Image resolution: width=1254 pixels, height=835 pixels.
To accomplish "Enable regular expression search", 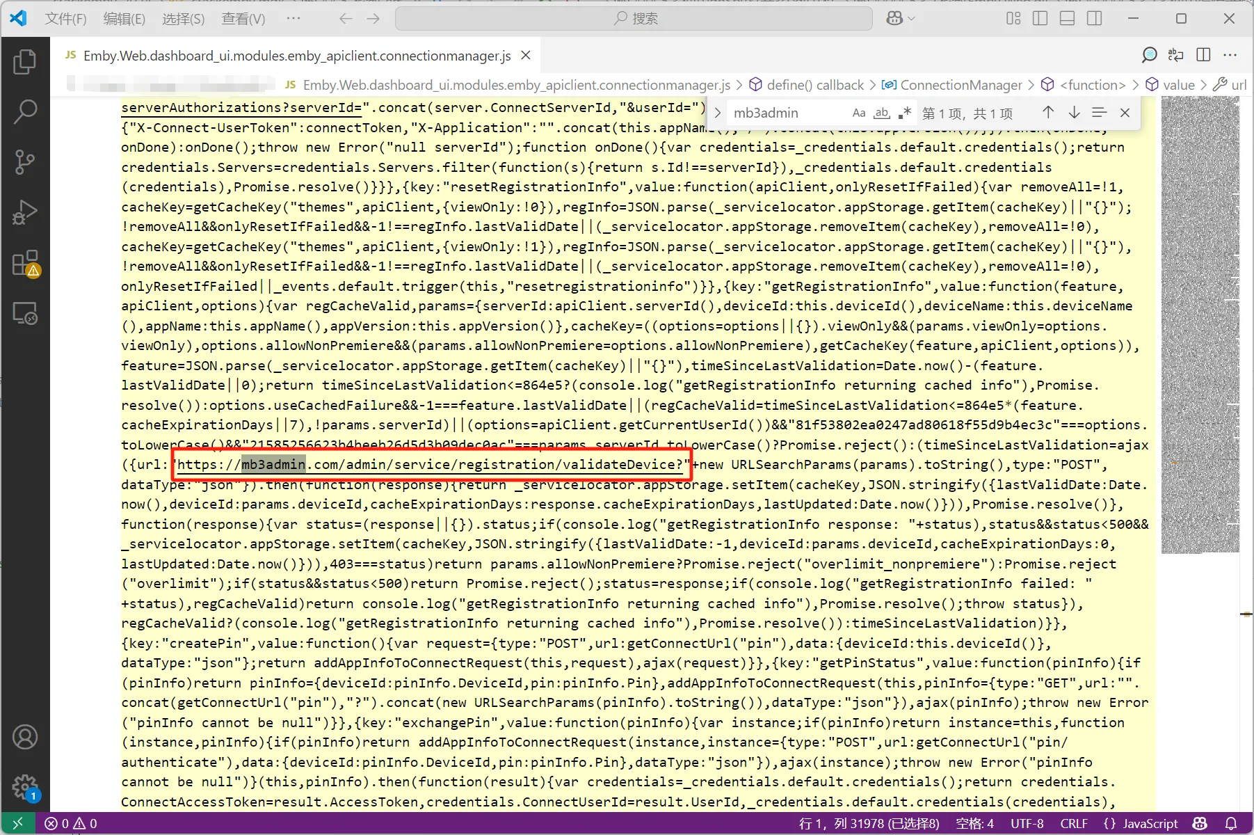I will click(x=904, y=112).
